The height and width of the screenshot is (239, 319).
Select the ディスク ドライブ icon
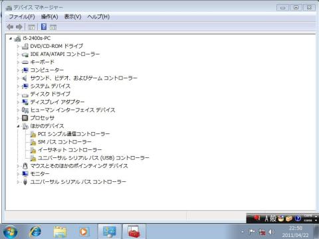click(x=25, y=94)
